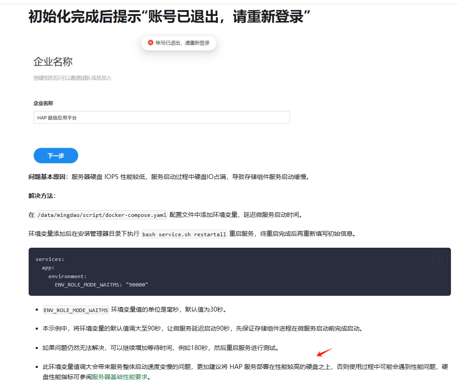Select the /data/mingdao/script/docker-compose.yaml inline code
The width and height of the screenshot is (458, 387).
(x=102, y=215)
